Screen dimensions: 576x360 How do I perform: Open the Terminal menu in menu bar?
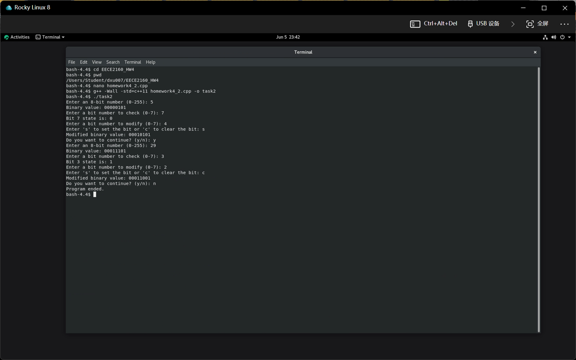point(132,62)
